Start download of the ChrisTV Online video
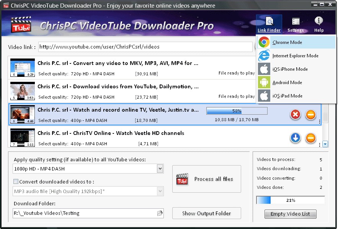Viewport: 338px width, 229px height. [x=295, y=138]
